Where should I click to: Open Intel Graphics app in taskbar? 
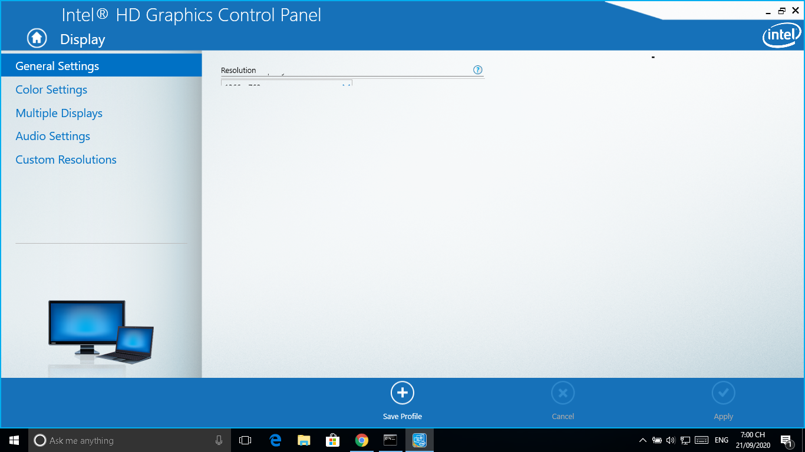[x=419, y=440]
